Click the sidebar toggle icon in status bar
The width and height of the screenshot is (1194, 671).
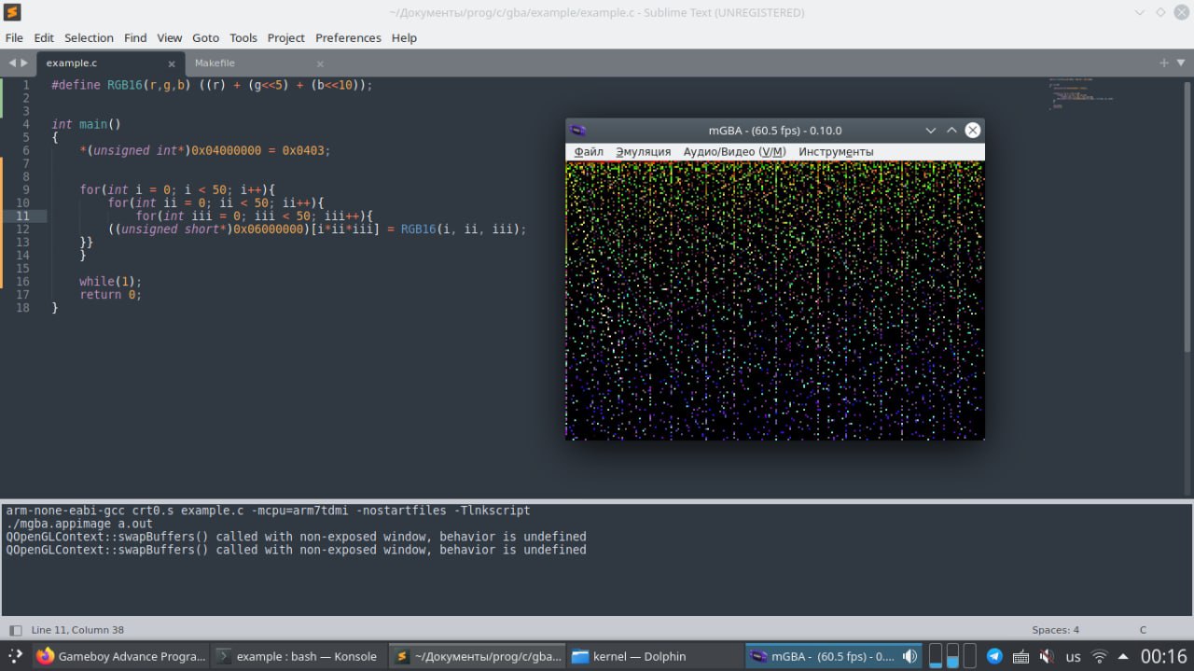[x=15, y=630]
